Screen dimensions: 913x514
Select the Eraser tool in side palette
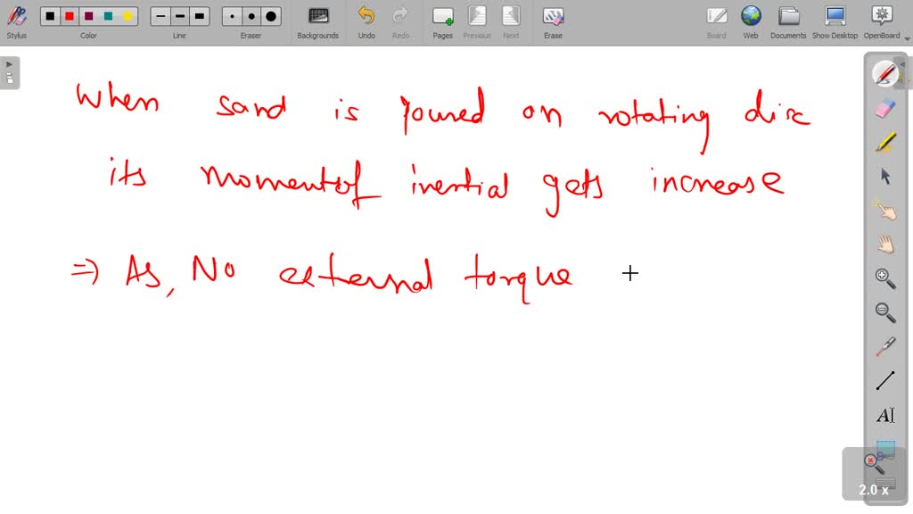(x=884, y=108)
